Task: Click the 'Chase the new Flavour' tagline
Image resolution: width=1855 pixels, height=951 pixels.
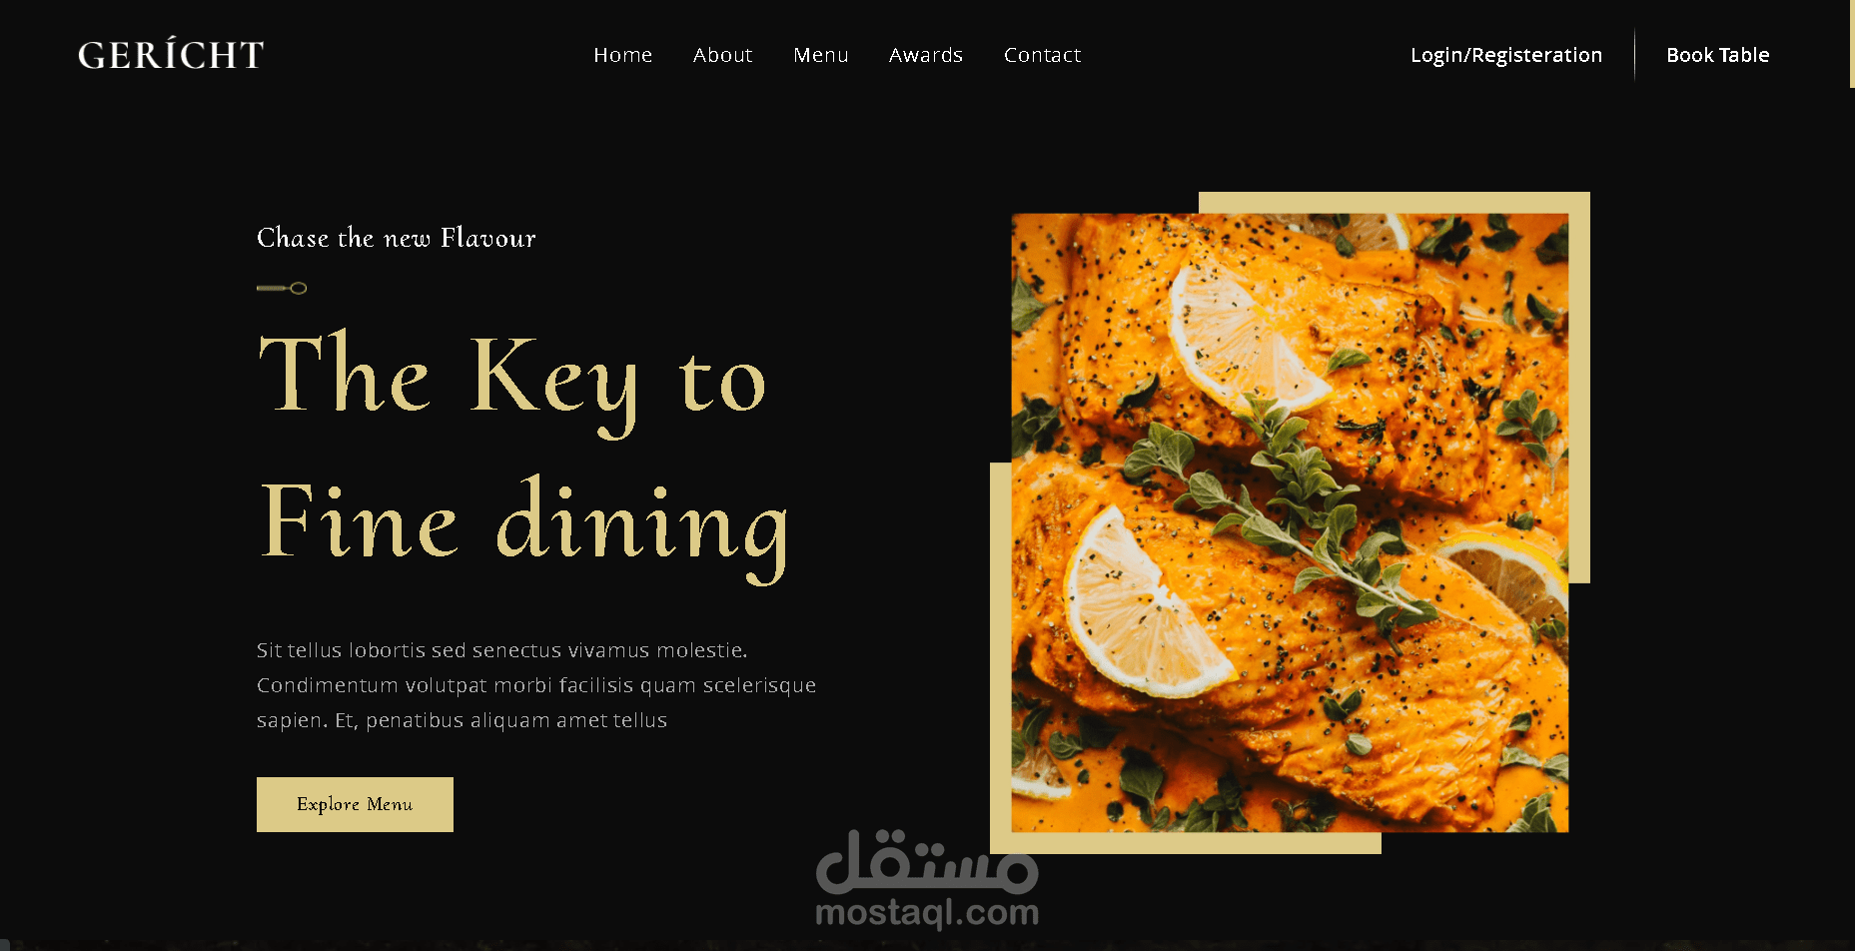Action: [x=397, y=238]
